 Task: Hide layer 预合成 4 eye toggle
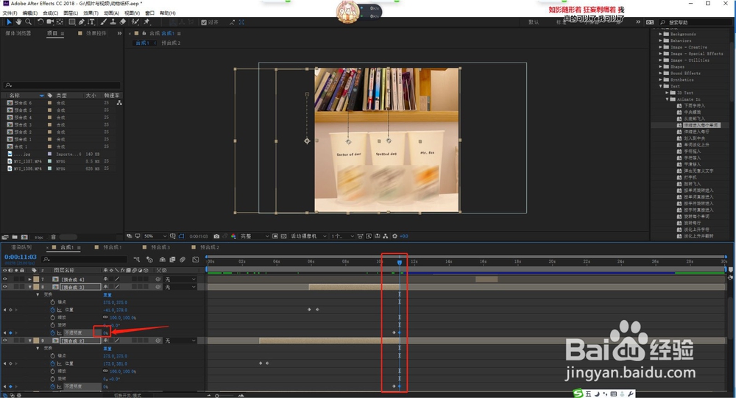[x=5, y=280]
